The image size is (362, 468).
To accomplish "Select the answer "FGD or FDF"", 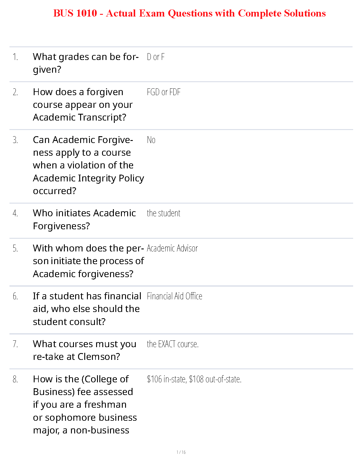I will (164, 92).
